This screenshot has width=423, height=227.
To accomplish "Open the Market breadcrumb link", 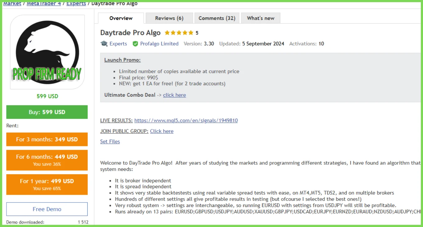I will (12, 4).
